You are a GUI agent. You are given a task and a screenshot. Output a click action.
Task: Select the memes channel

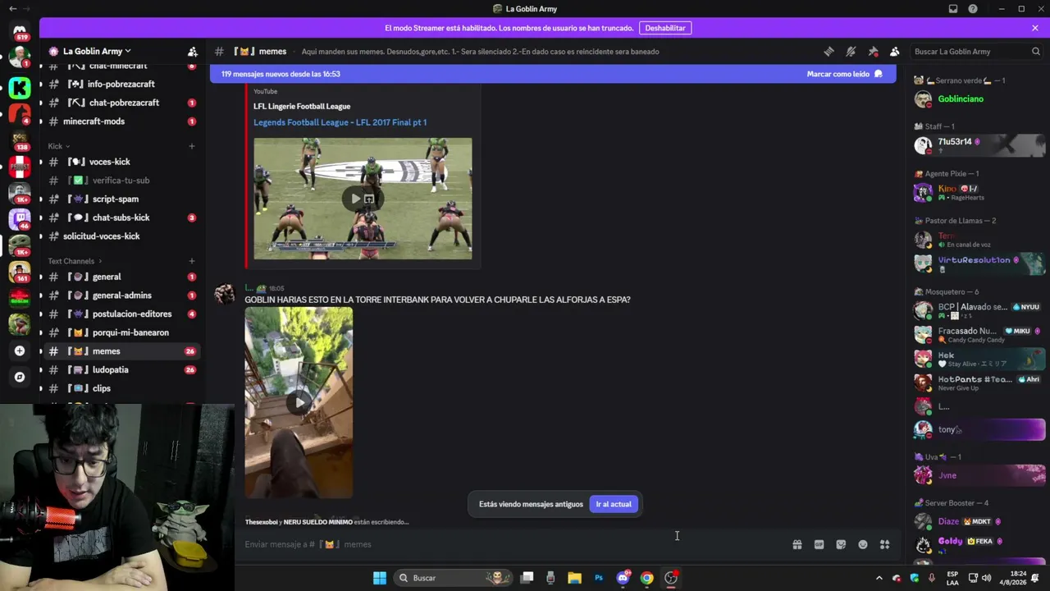121,351
